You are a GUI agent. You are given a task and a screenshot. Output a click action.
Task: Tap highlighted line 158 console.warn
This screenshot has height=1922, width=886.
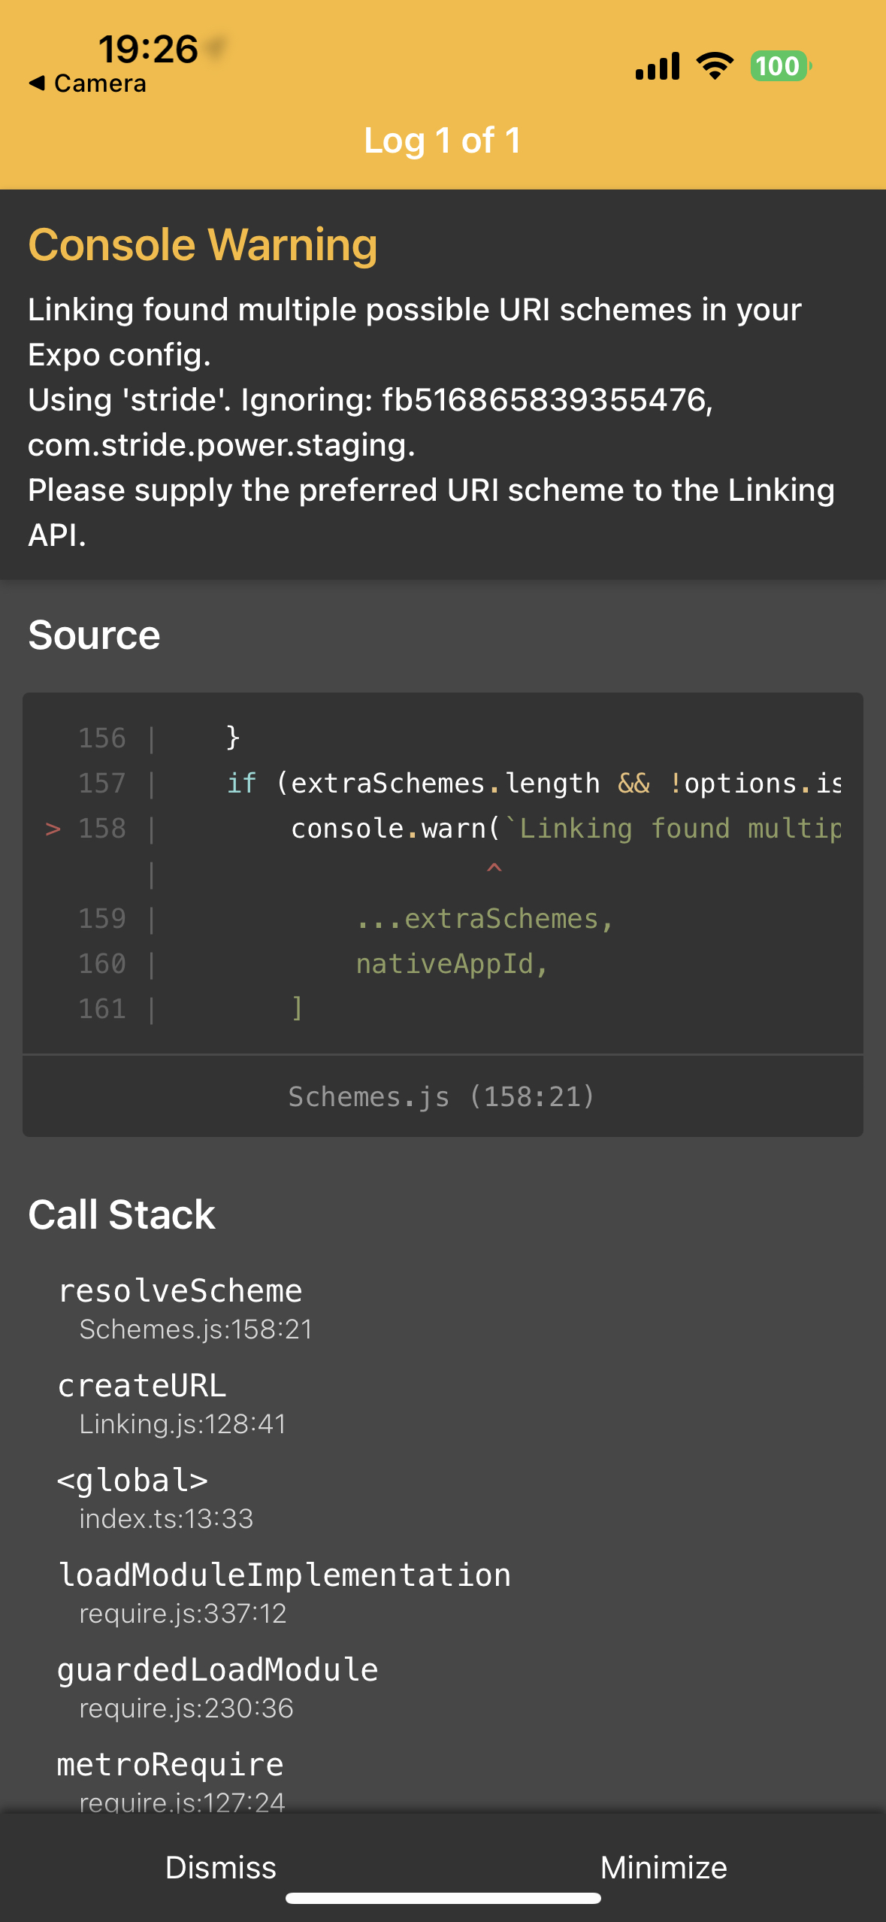pyautogui.click(x=565, y=828)
